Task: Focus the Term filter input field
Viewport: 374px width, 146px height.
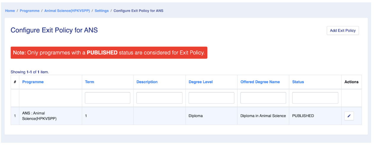Action: coord(107,98)
